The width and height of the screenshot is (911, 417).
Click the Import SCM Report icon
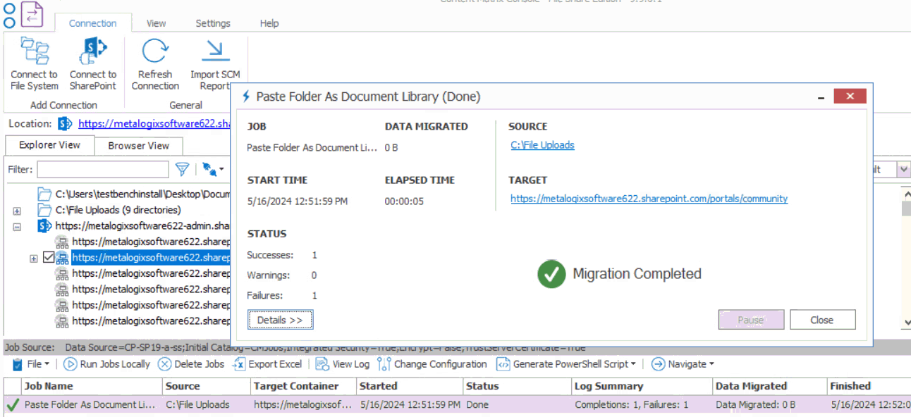215,51
